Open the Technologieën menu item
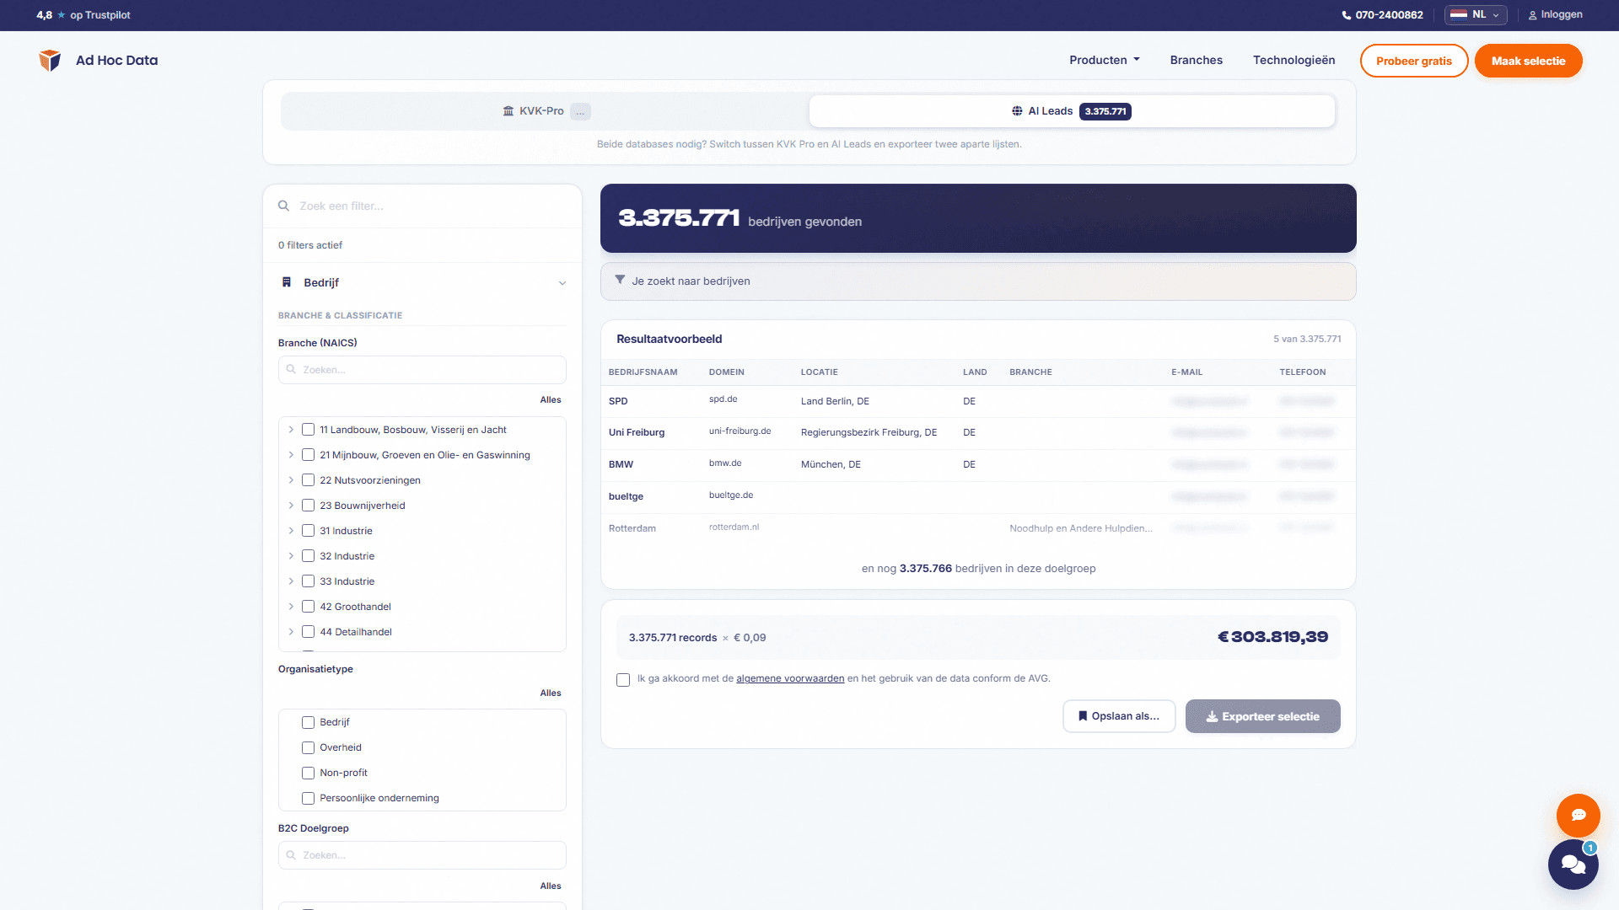The image size is (1619, 910). click(x=1294, y=60)
